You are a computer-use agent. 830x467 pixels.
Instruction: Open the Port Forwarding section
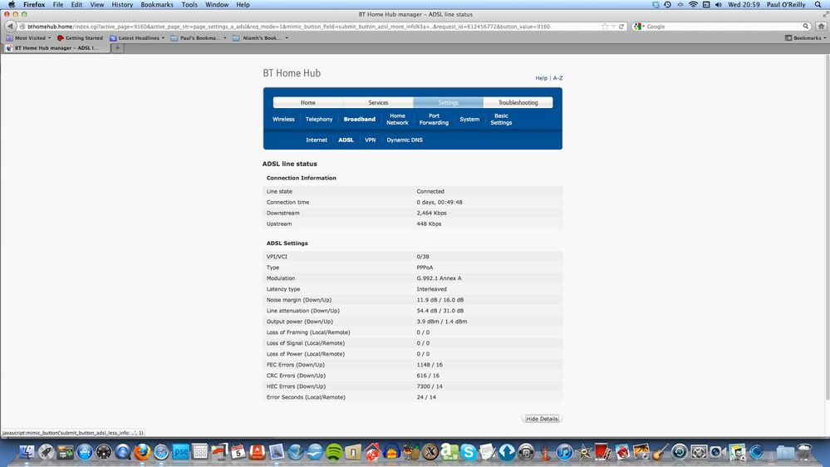coord(434,119)
